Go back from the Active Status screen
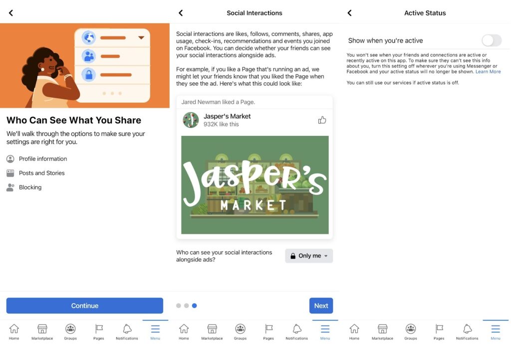This screenshot has width=511, height=344. pos(349,13)
